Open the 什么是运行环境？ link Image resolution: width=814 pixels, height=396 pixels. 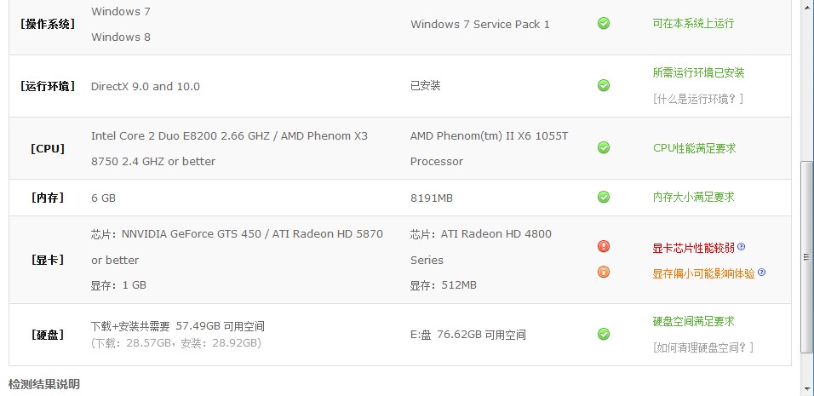point(698,99)
